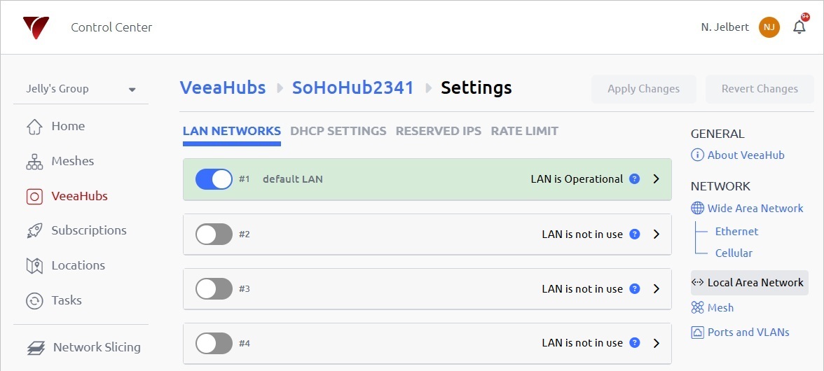The image size is (824, 371).
Task: Click N. Jelbert user name
Action: coord(725,27)
